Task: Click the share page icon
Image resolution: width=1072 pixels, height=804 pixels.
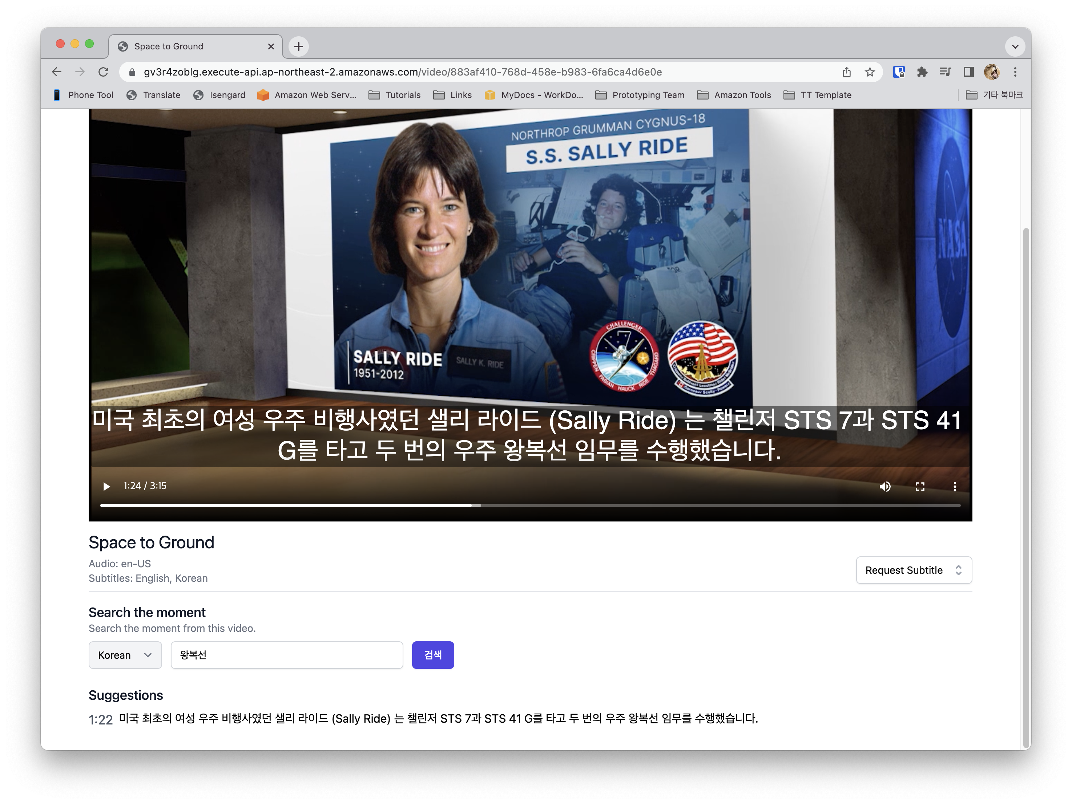Action: (x=847, y=72)
